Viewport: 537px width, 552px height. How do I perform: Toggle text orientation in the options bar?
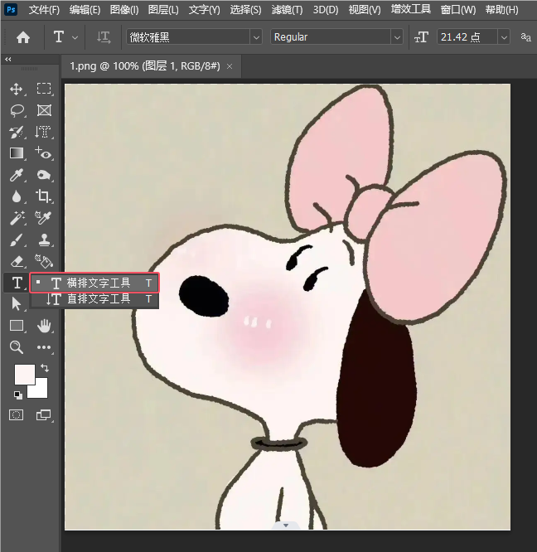[104, 37]
